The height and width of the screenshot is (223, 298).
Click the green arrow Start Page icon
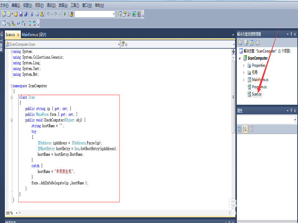click(134, 14)
